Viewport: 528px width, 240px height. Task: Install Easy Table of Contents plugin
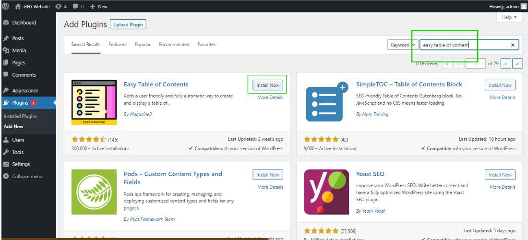click(268, 85)
